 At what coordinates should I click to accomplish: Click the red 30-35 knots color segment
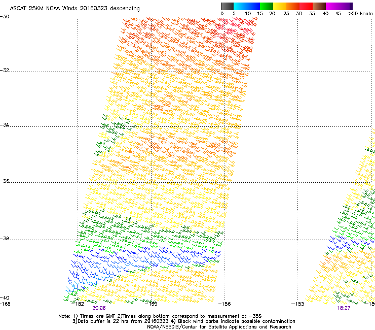(306, 6)
